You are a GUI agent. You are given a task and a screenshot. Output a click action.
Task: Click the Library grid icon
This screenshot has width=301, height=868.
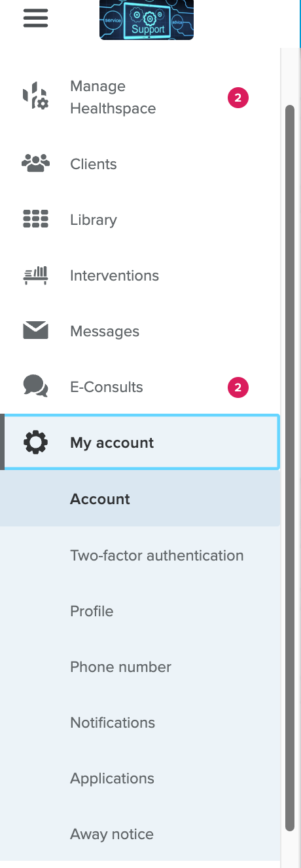click(x=35, y=220)
